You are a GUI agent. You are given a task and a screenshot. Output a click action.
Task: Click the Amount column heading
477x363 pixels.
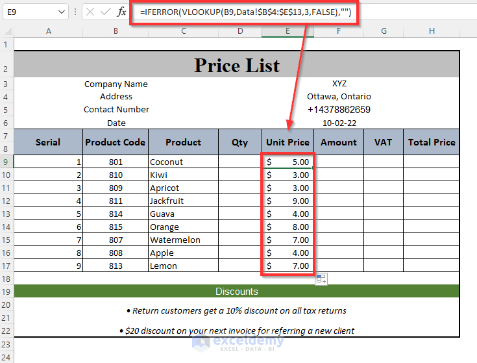point(339,142)
